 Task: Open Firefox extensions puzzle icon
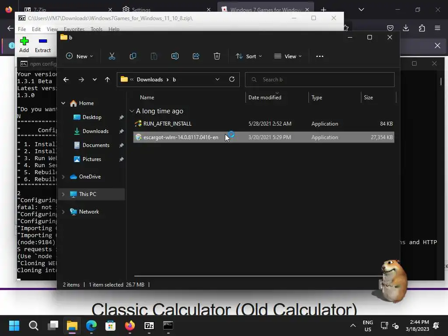[422, 28]
